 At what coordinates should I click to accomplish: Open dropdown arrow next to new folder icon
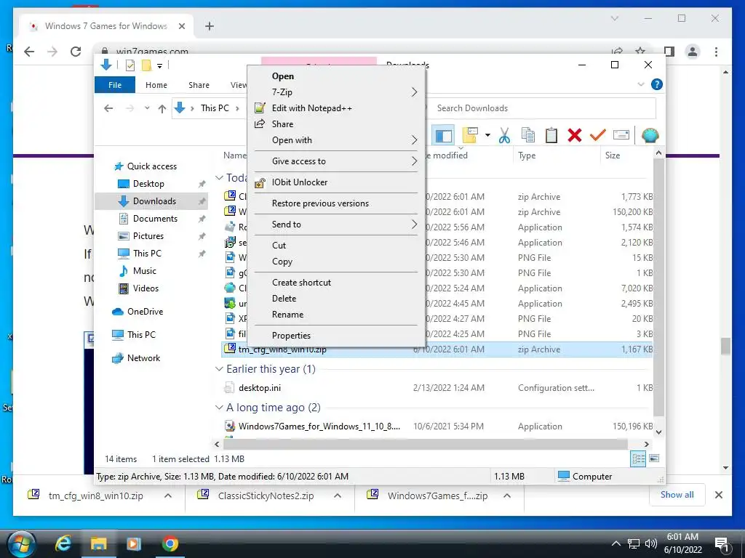point(487,136)
